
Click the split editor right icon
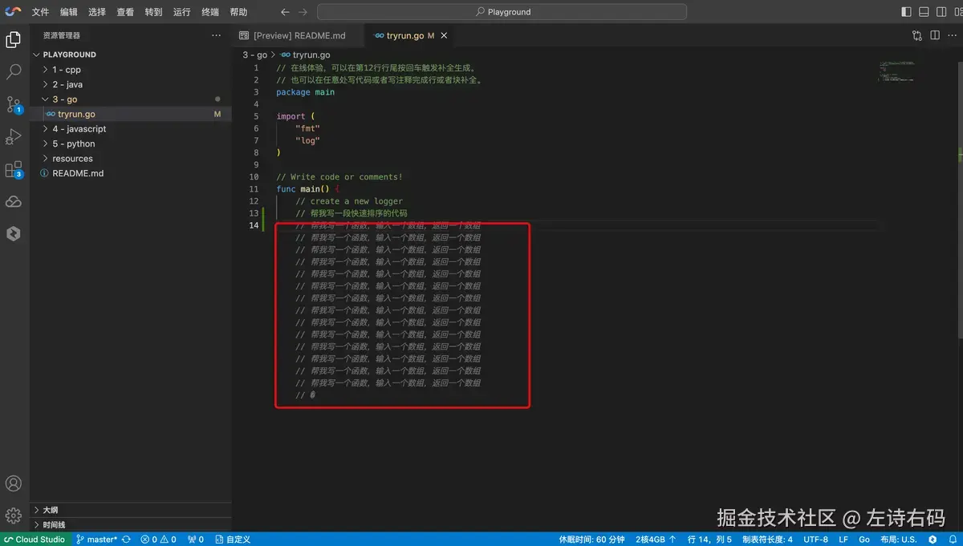click(935, 35)
